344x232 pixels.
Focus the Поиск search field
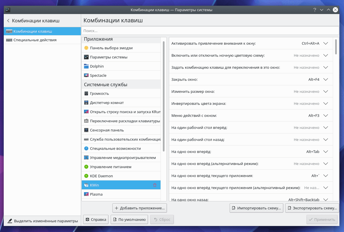coord(210,31)
